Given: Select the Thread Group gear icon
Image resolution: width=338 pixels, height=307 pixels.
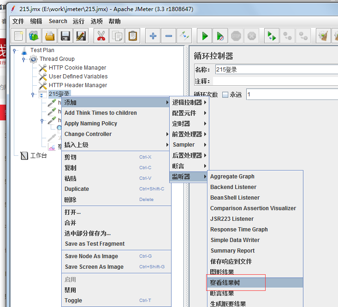Looking at the screenshot, I should (33, 59).
